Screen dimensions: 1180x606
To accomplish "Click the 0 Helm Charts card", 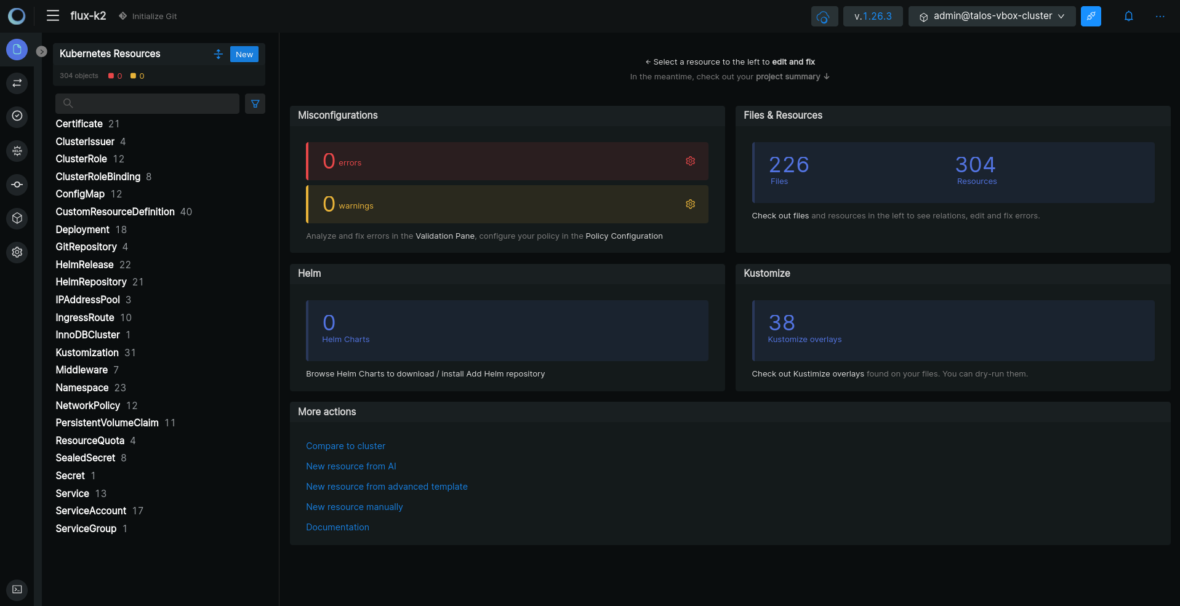I will [x=507, y=330].
